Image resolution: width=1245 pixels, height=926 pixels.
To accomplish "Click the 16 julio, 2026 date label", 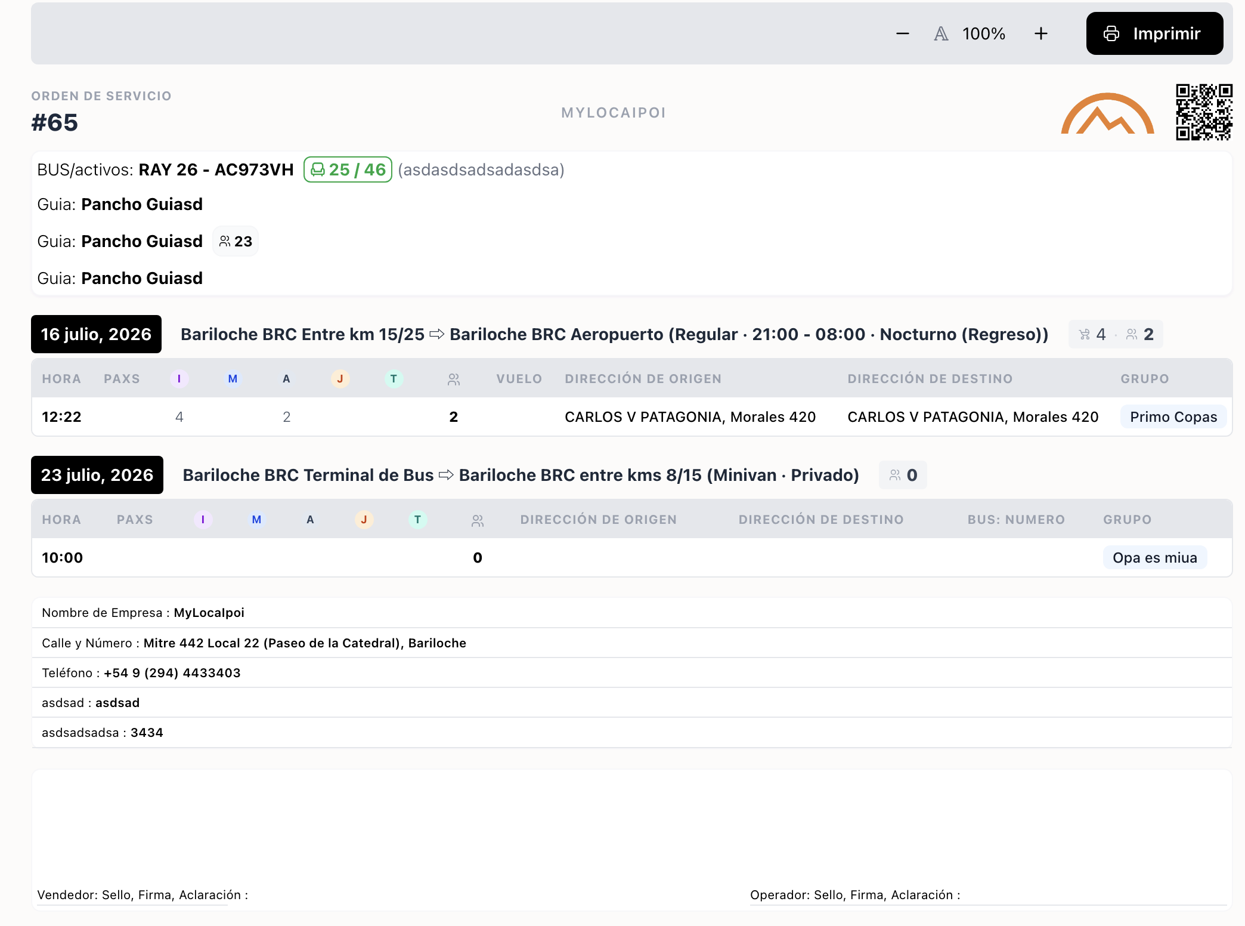I will (96, 334).
